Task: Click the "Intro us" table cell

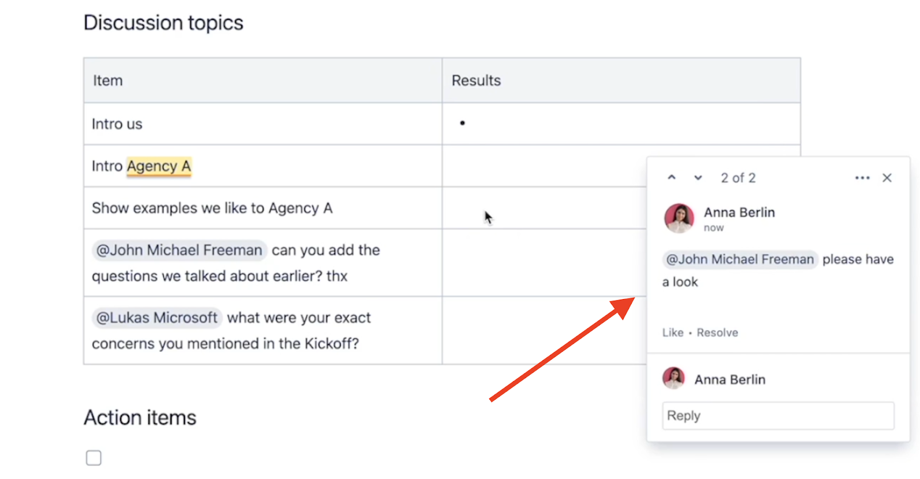Action: pyautogui.click(x=117, y=124)
